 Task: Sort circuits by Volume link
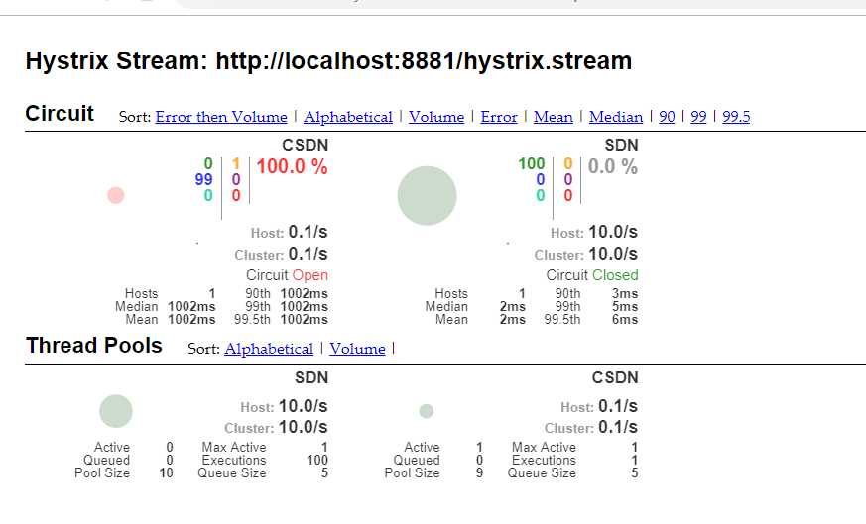pos(436,117)
